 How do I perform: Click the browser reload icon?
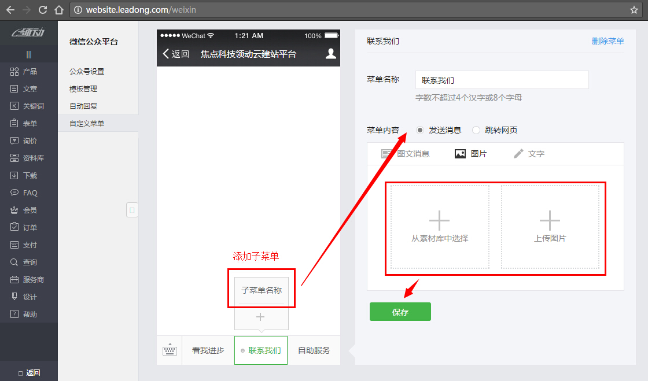pyautogui.click(x=42, y=10)
